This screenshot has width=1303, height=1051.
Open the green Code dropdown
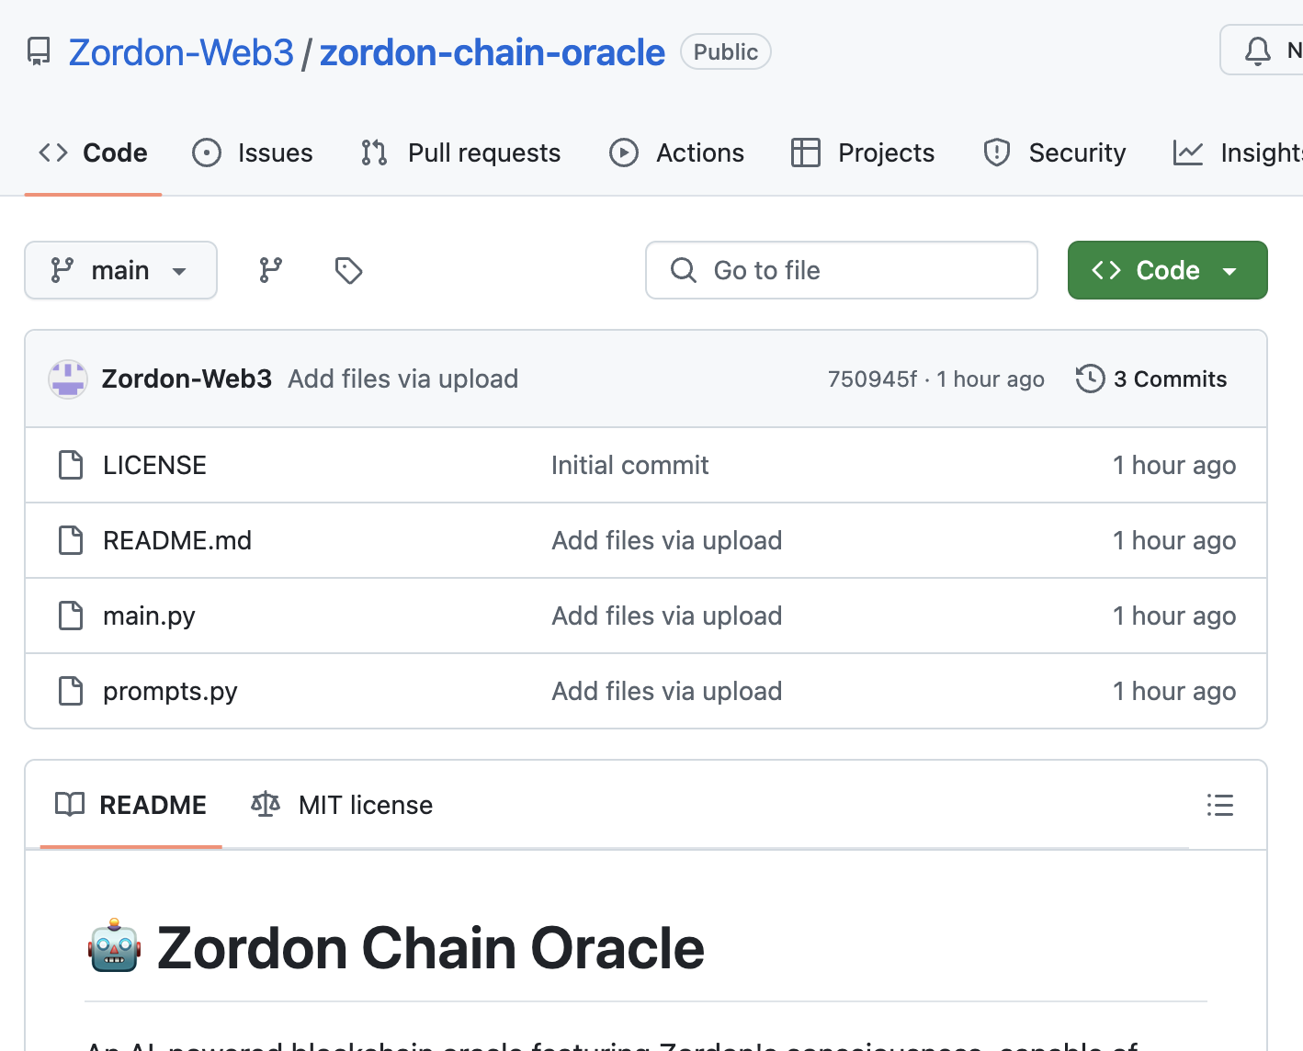pos(1167,270)
